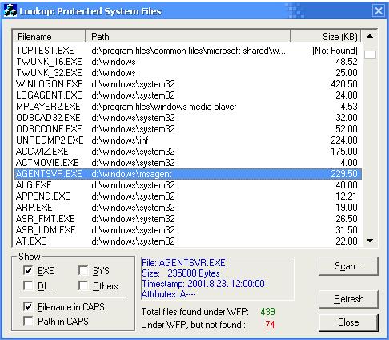Select the ASR_LDM.EXE row
The height and width of the screenshot is (340, 389).
tap(188, 230)
